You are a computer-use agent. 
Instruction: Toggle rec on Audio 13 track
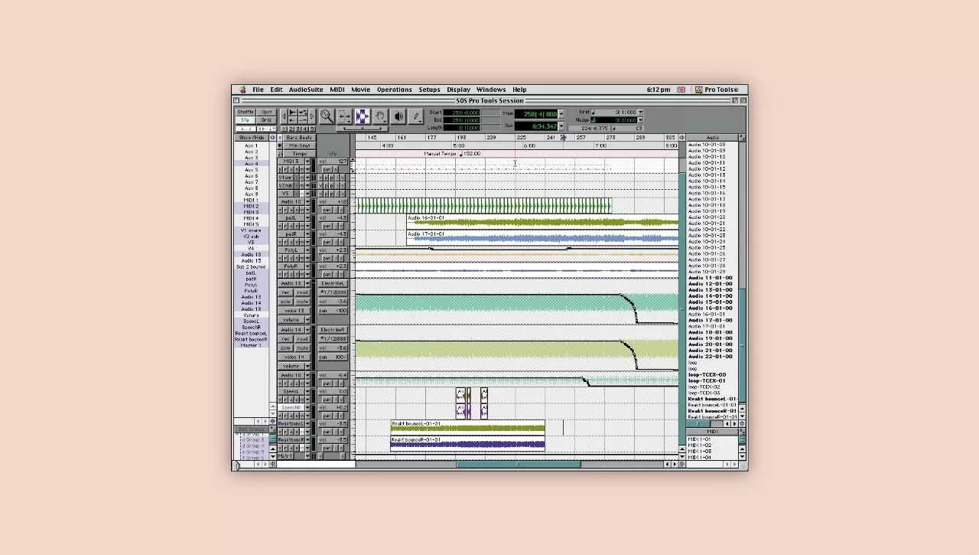pos(286,292)
